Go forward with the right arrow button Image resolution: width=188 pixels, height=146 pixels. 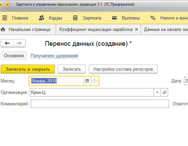(x=19, y=43)
